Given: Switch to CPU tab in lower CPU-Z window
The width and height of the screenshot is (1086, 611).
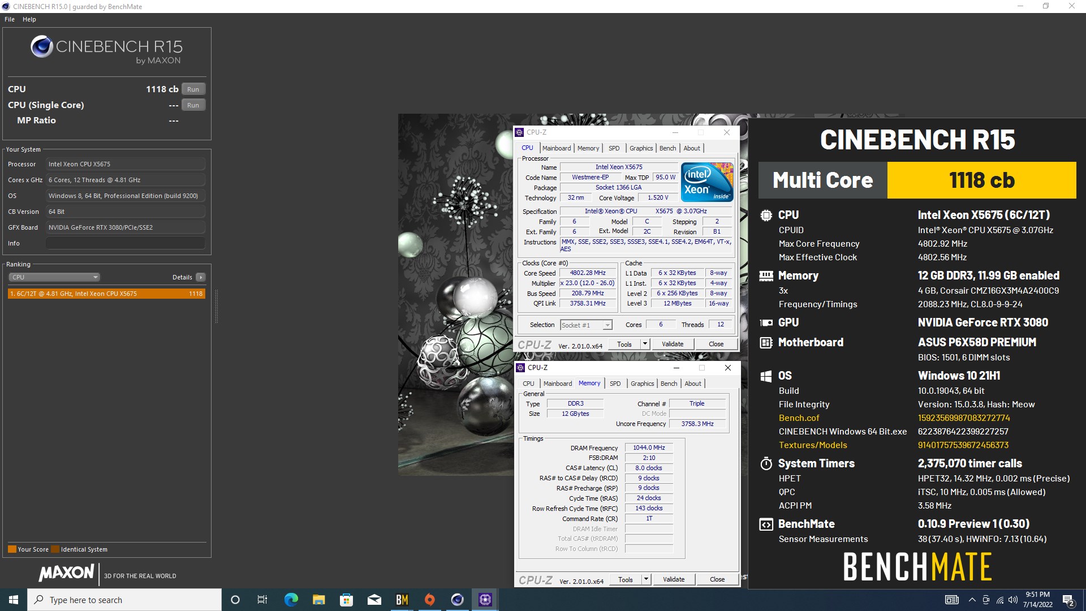Looking at the screenshot, I should pos(528,384).
